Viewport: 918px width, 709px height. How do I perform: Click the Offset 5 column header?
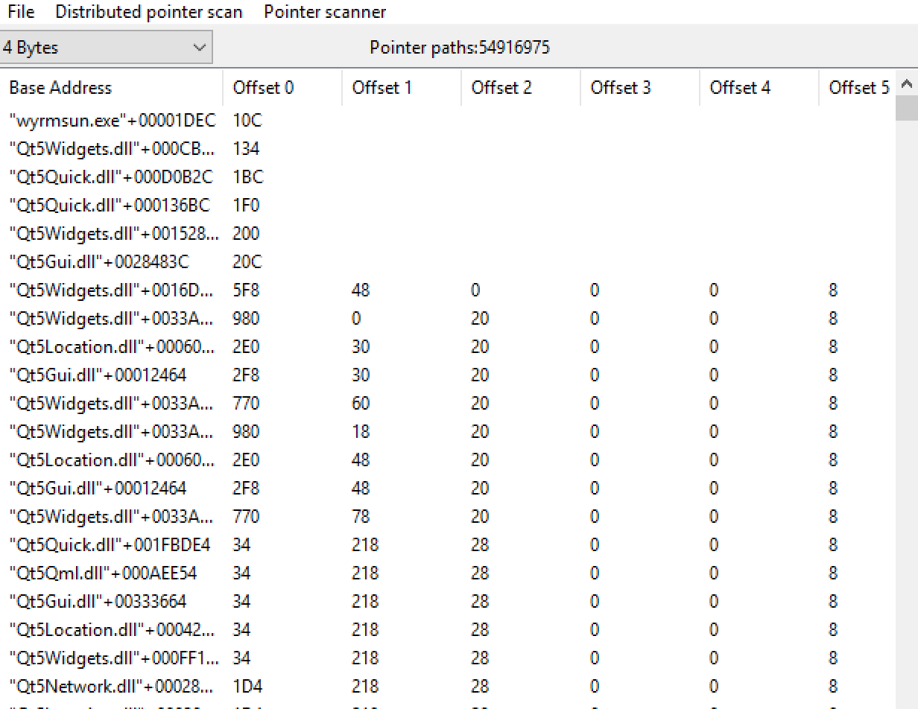pos(858,88)
